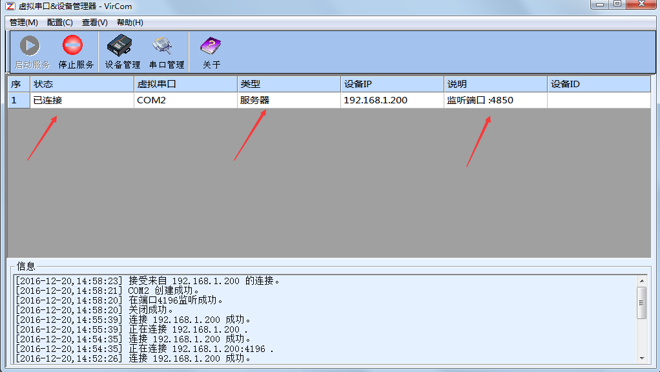
Task: Open the 管理(M) menu
Action: pyautogui.click(x=23, y=23)
